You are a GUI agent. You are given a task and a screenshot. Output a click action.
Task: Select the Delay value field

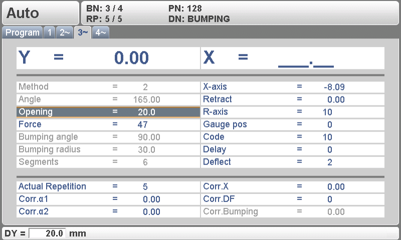(x=329, y=149)
